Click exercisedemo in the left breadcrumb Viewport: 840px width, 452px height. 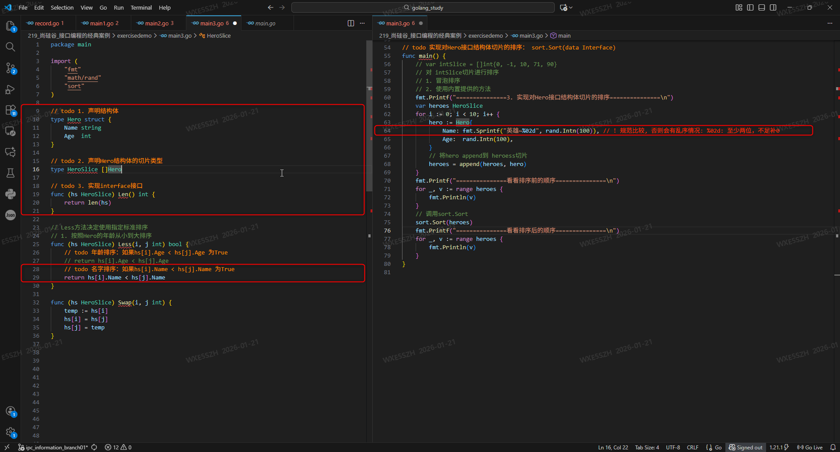(x=134, y=35)
